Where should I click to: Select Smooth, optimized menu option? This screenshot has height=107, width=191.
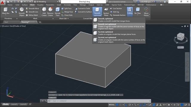119,20
